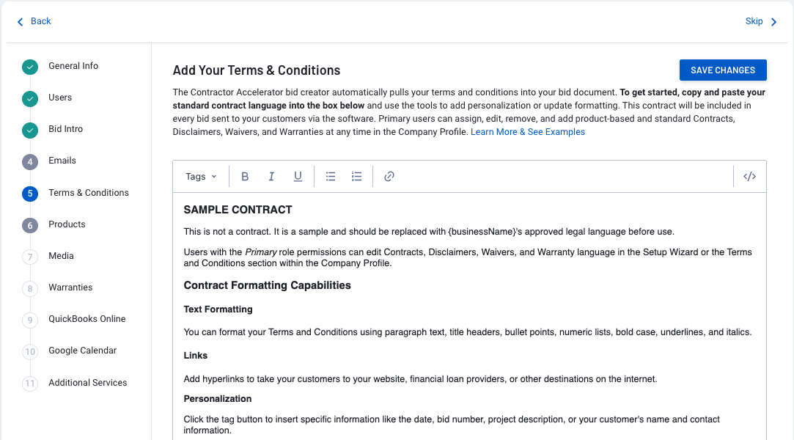
Task: Toggle the Bid Intro completed step
Action: [x=29, y=129]
